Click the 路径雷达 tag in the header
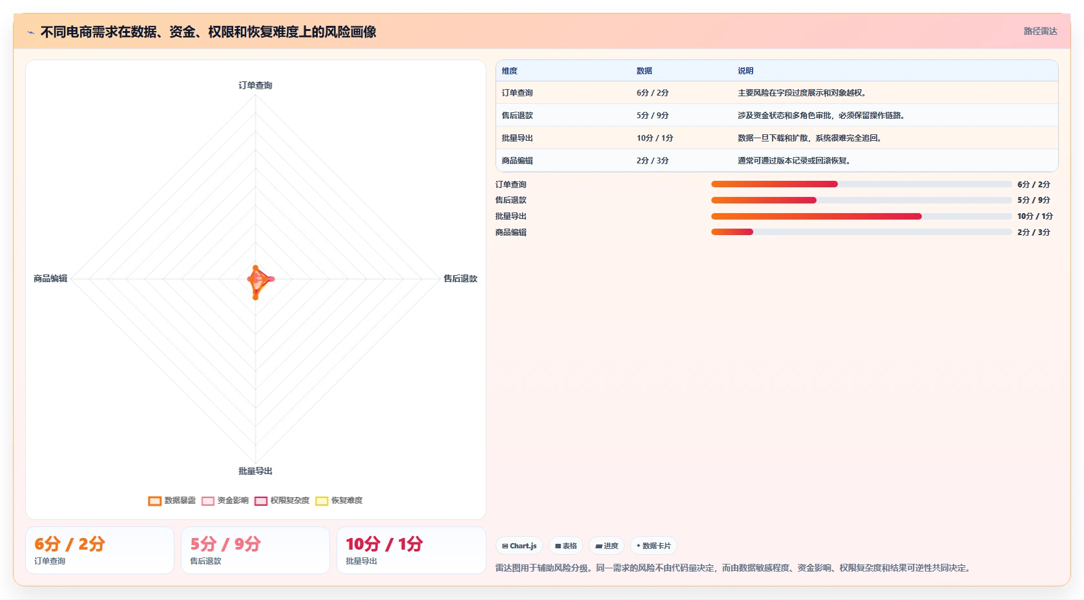 pyautogui.click(x=1040, y=31)
